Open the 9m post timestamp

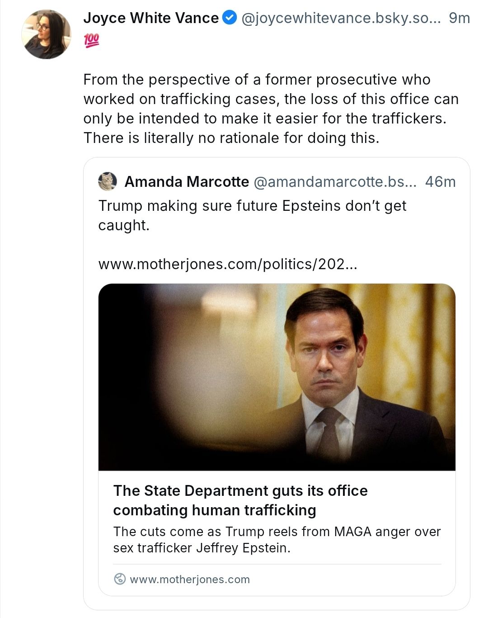click(x=459, y=18)
